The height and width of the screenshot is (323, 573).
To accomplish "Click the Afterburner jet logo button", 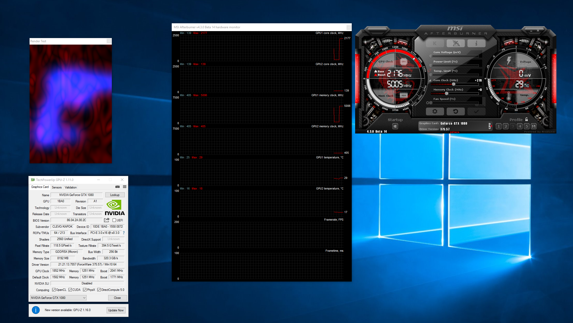I will coord(455,43).
